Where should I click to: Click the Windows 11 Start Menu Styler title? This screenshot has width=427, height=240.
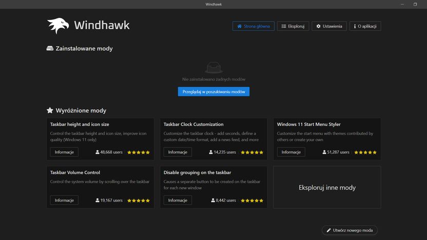308,124
